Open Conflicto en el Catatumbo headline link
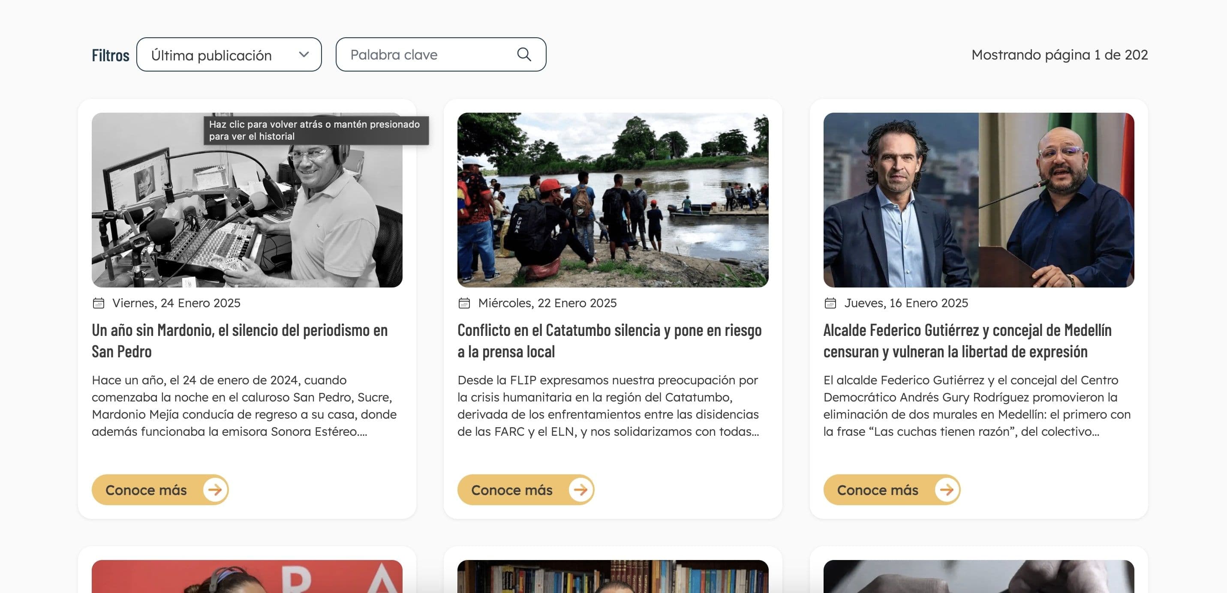This screenshot has width=1227, height=593. tap(610, 341)
